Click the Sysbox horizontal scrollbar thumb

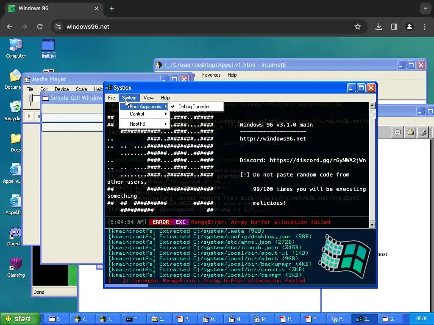(x=126, y=286)
